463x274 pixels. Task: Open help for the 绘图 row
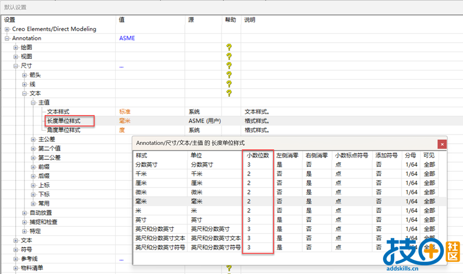point(229,47)
